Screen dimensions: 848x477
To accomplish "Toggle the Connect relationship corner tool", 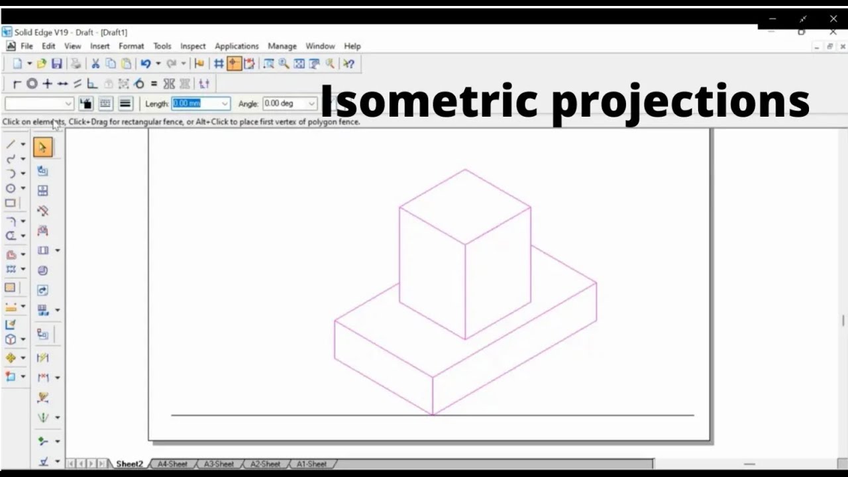I will (17, 83).
